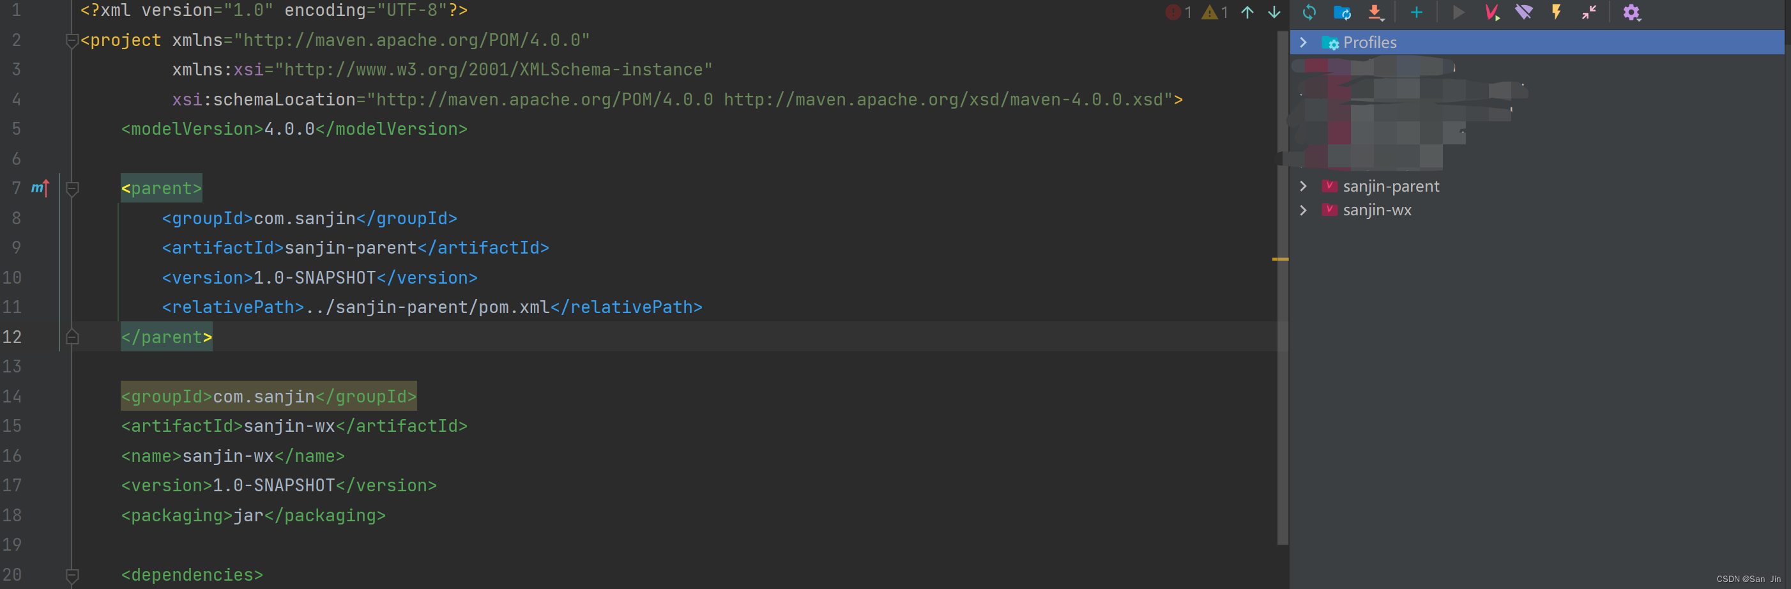The height and width of the screenshot is (589, 1791).
Task: Click the xmlns:xsi attribute line
Action: click(442, 70)
